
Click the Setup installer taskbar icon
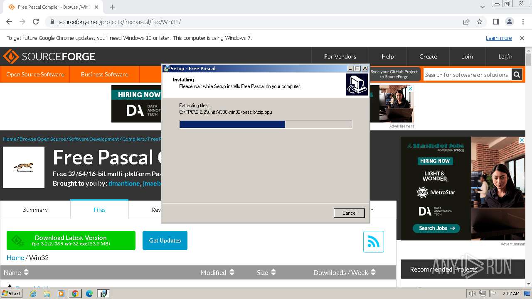click(x=103, y=294)
